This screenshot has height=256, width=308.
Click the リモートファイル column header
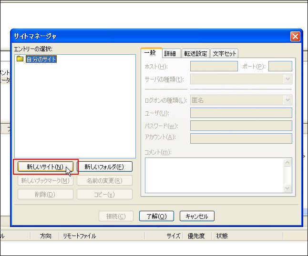click(80, 236)
